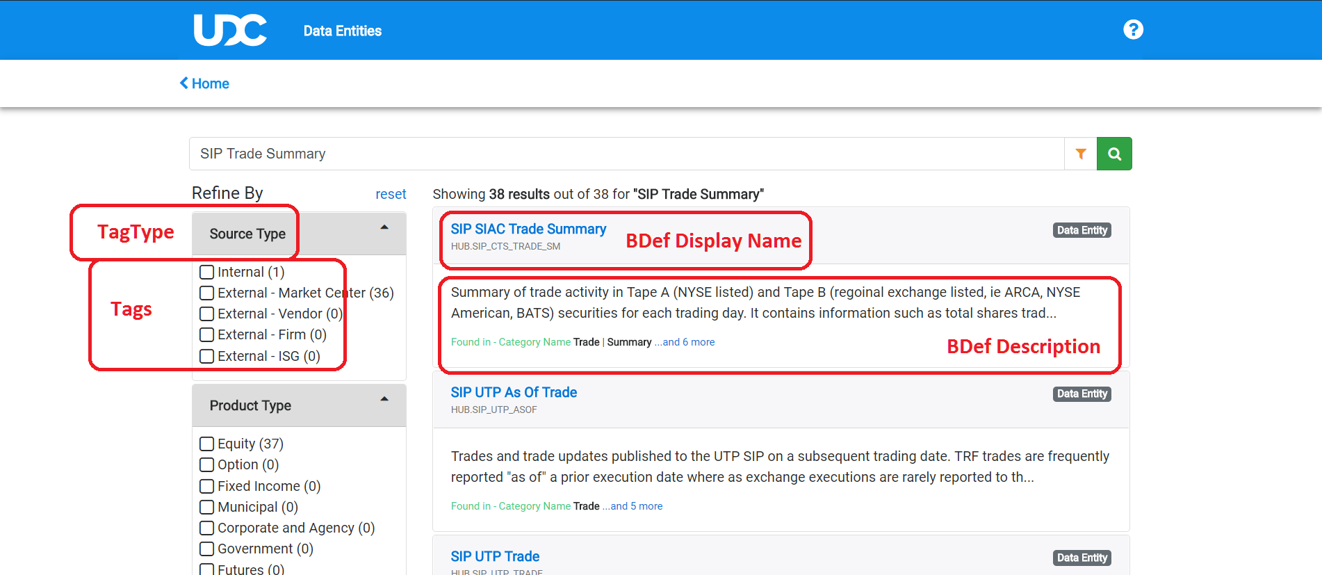
Task: Click the orange filter funnel icon
Action: [x=1080, y=154]
